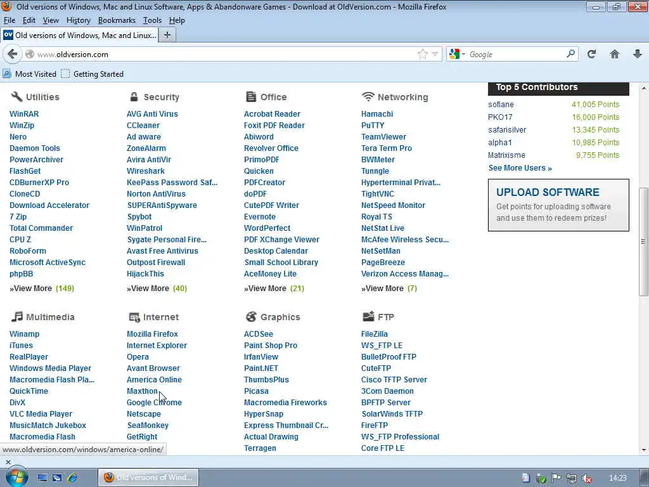Click the Firefox back arrow button
649x487 pixels.
[x=13, y=55]
